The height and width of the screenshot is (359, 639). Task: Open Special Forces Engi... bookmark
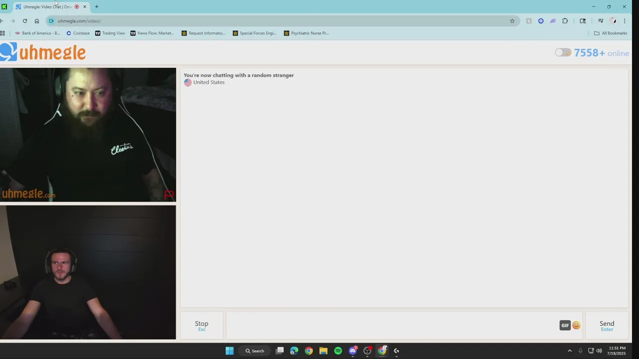[254, 33]
